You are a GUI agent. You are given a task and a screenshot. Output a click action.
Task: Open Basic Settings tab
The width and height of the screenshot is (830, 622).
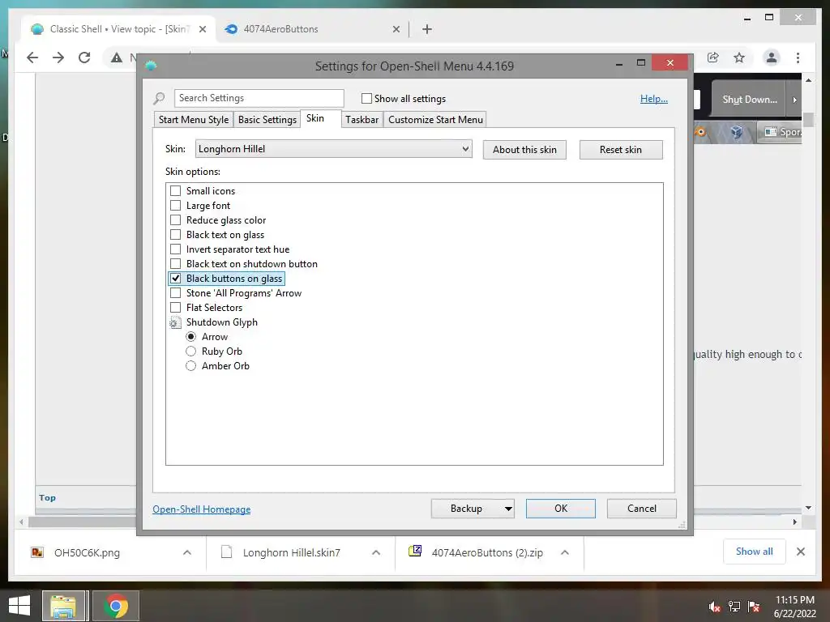pos(267,120)
